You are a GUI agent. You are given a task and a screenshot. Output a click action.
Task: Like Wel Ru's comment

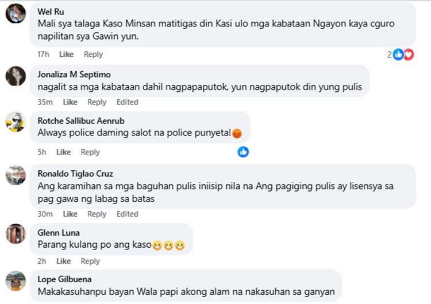pyautogui.click(x=67, y=54)
